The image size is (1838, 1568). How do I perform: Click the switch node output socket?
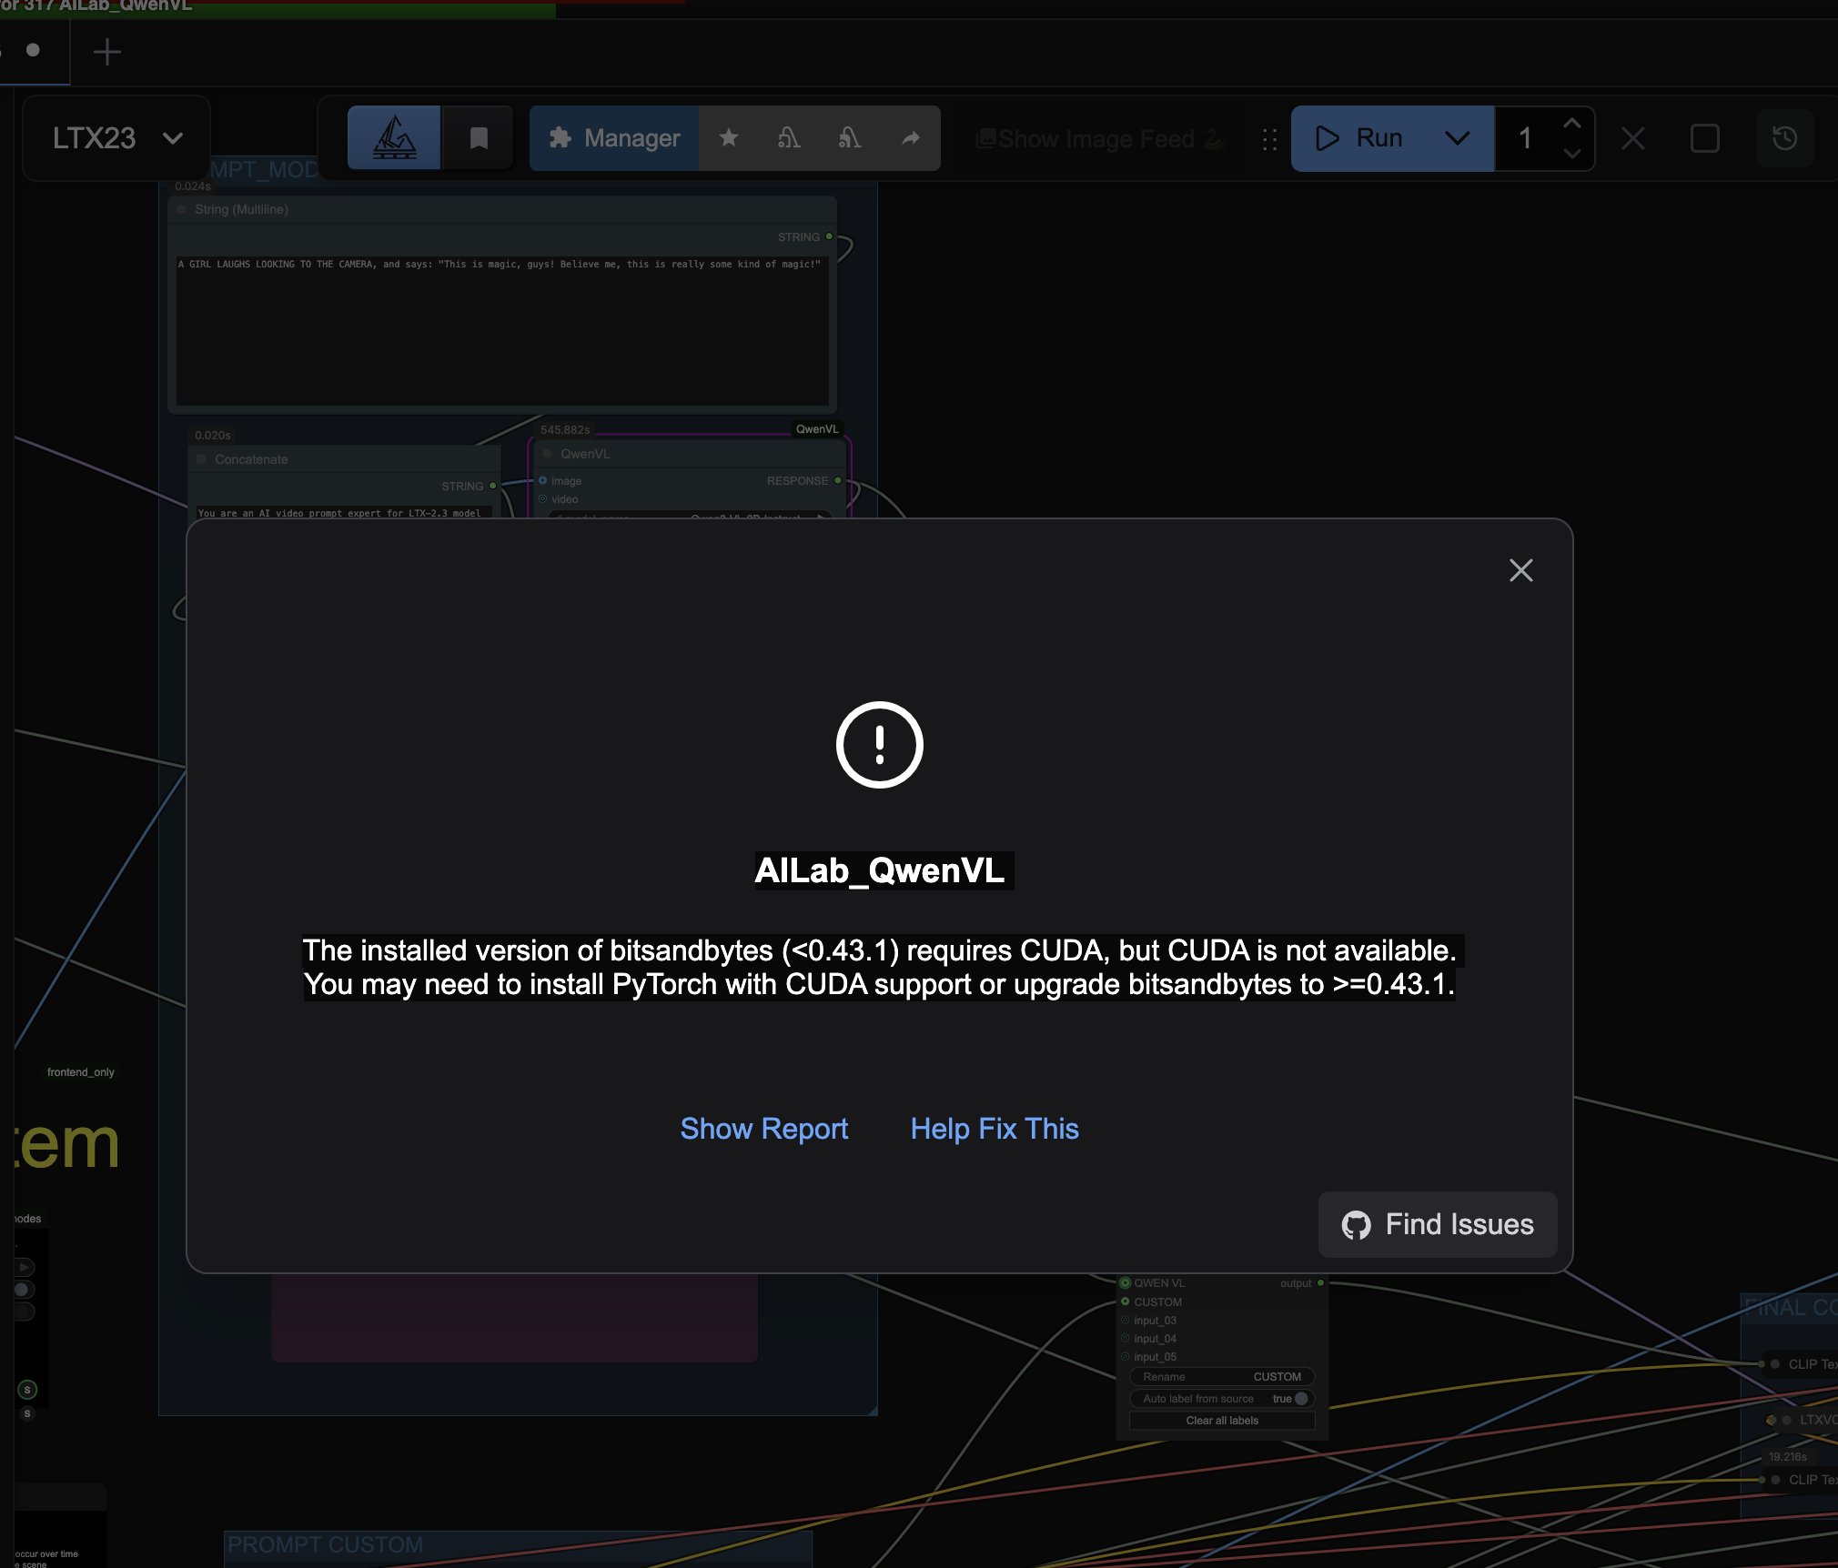pyautogui.click(x=1320, y=1283)
